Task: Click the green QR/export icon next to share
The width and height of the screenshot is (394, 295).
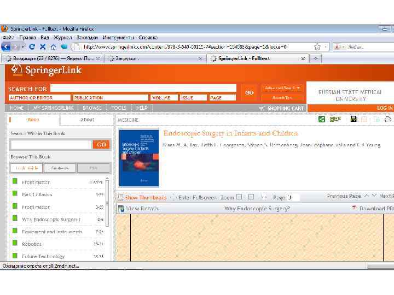Action: pos(335,119)
